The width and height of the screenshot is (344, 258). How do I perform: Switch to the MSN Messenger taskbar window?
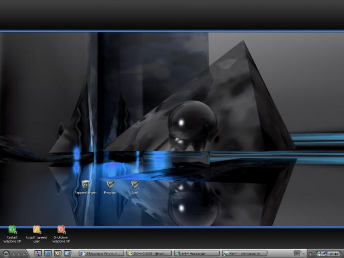pos(196,253)
